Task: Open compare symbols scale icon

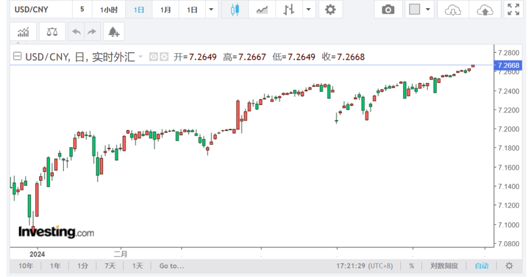Action: tap(52, 32)
